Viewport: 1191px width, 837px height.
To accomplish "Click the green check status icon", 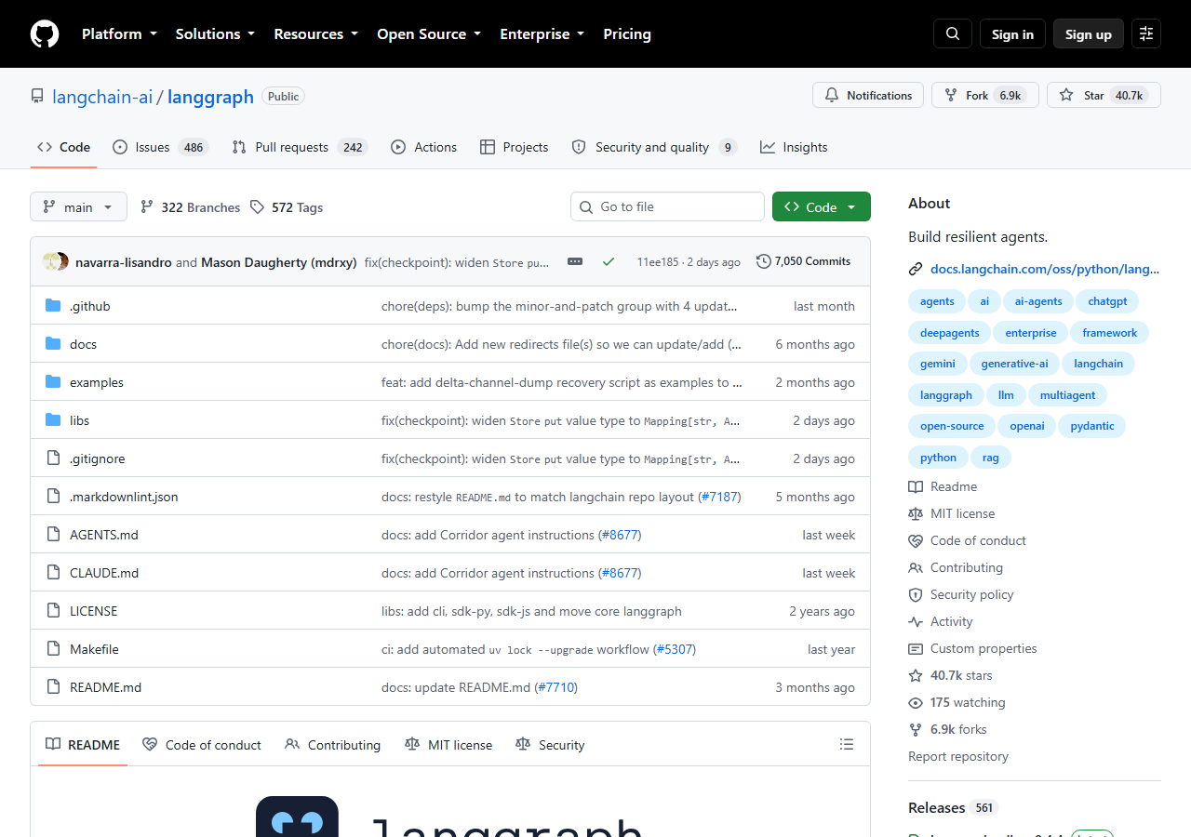I will tap(609, 261).
